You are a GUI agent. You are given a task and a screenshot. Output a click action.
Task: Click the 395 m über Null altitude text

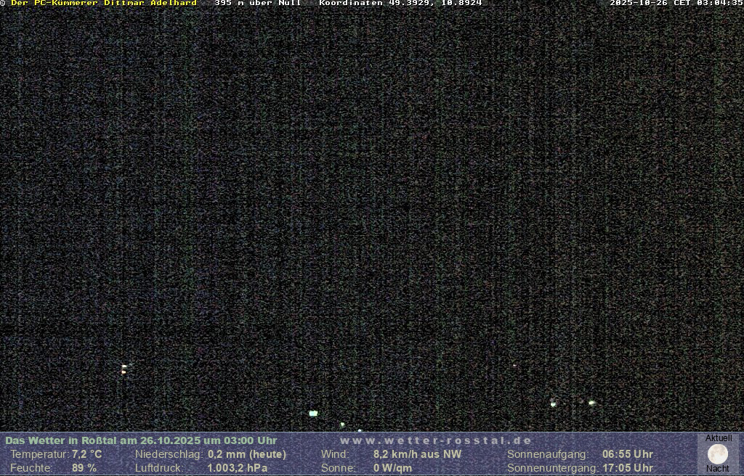(x=257, y=4)
